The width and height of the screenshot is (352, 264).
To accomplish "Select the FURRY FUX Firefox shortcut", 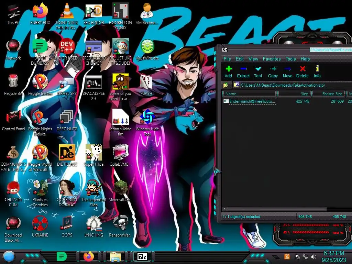I will point(40,14).
